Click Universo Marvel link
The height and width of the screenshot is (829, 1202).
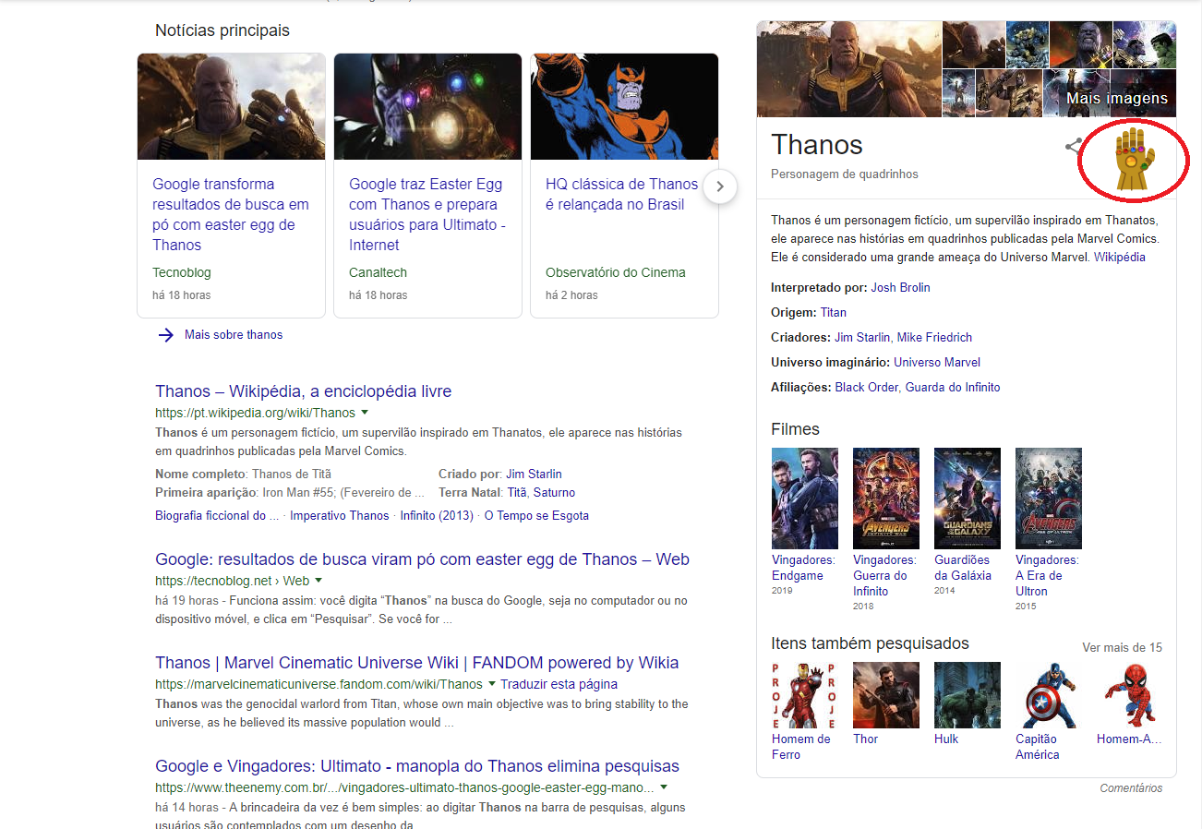pyautogui.click(x=937, y=362)
